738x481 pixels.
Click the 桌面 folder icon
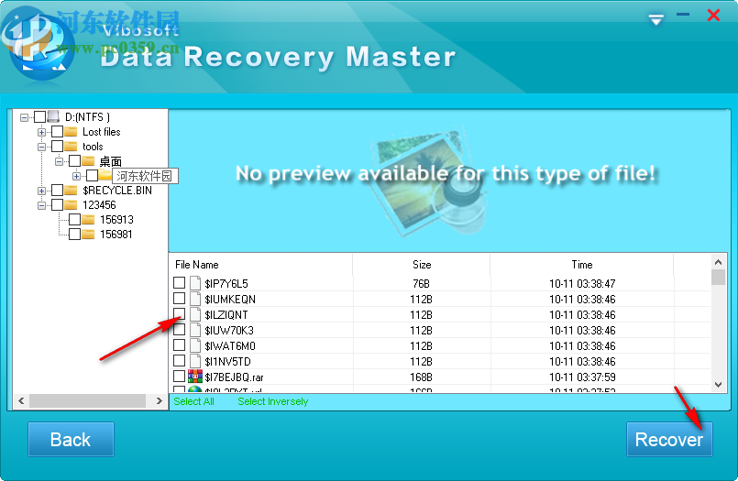pyautogui.click(x=88, y=161)
